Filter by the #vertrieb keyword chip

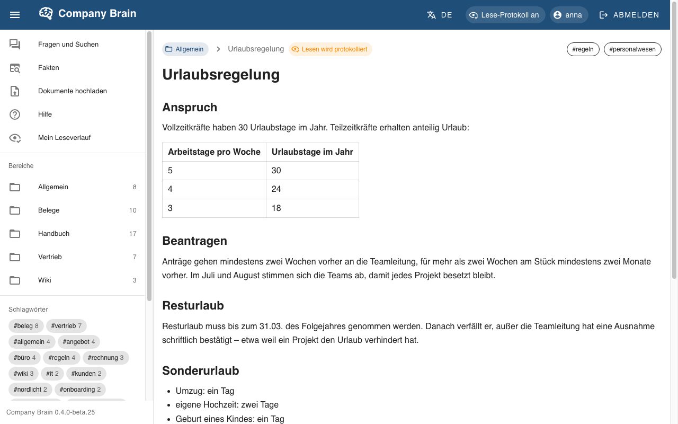click(66, 326)
